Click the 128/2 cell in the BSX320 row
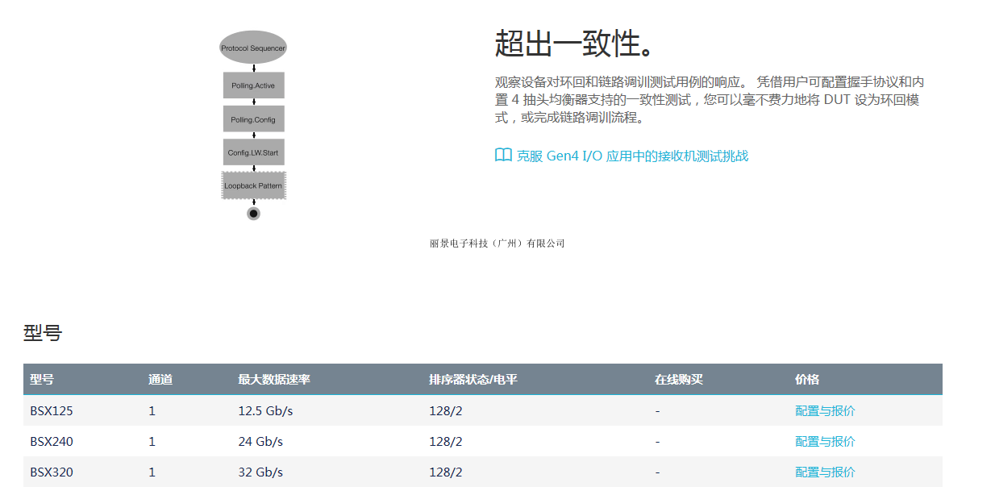The width and height of the screenshot is (995, 491). [x=446, y=472]
